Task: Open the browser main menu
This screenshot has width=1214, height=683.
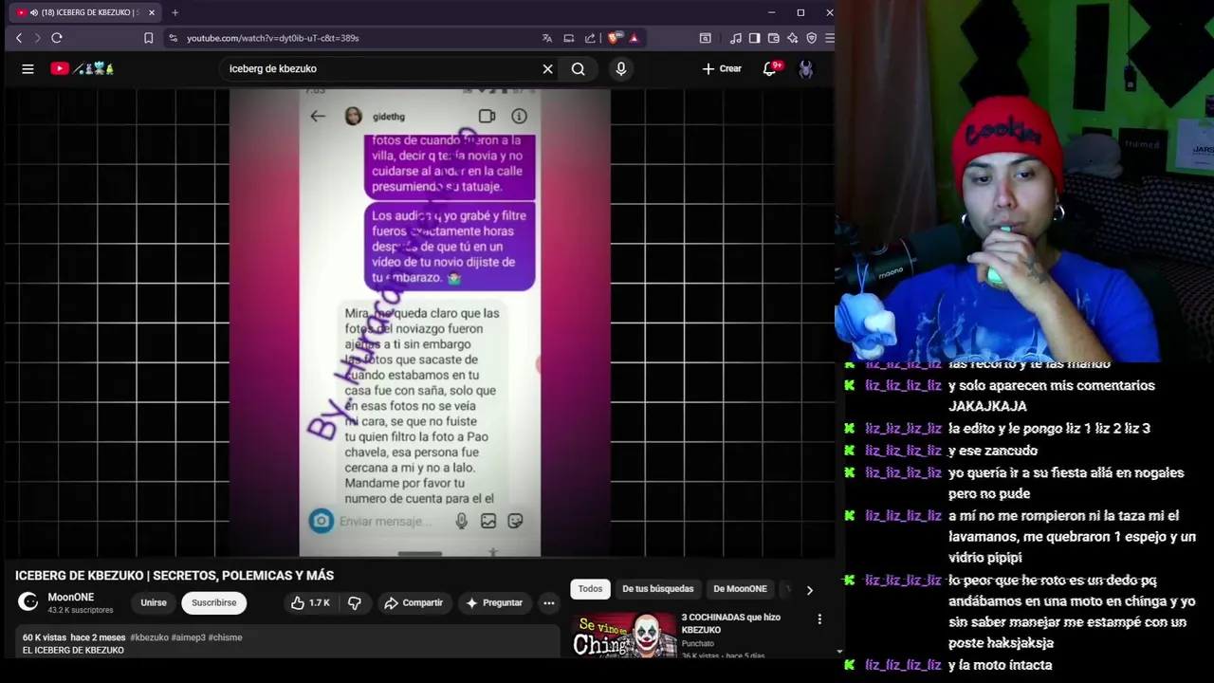Action: click(x=829, y=38)
